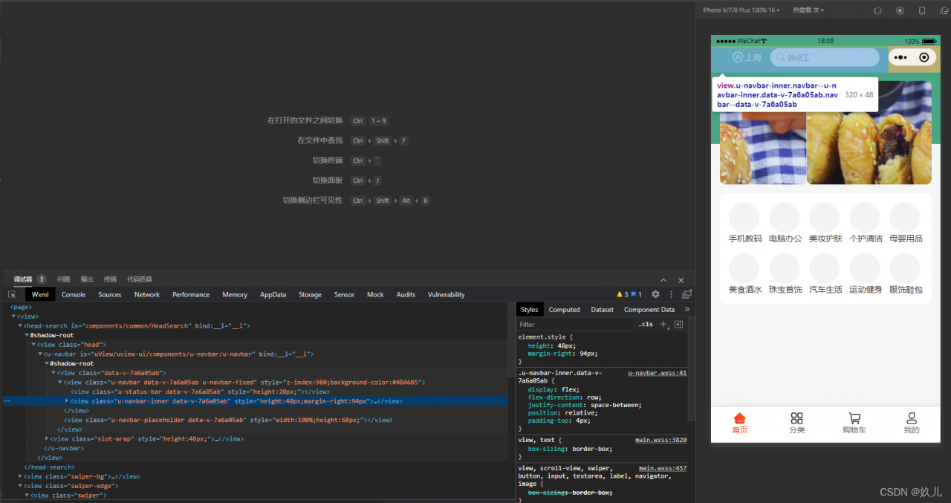The width and height of the screenshot is (951, 503).
Task: Open devtools settings gear
Action: coord(655,295)
